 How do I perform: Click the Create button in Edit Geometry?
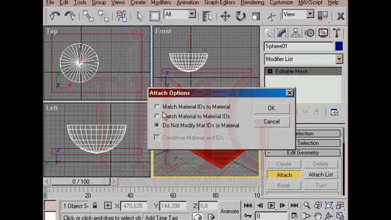point(283,164)
